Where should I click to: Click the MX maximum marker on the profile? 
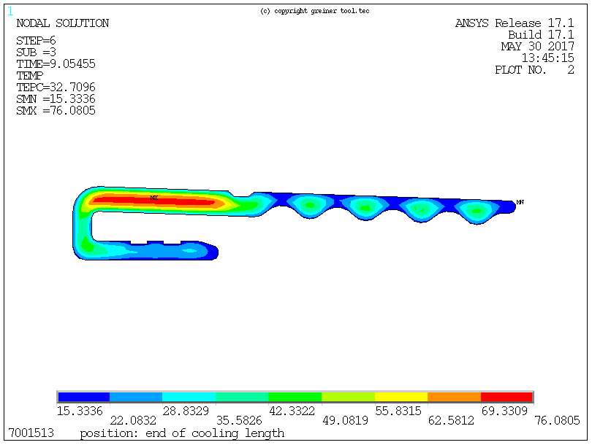[x=154, y=198]
